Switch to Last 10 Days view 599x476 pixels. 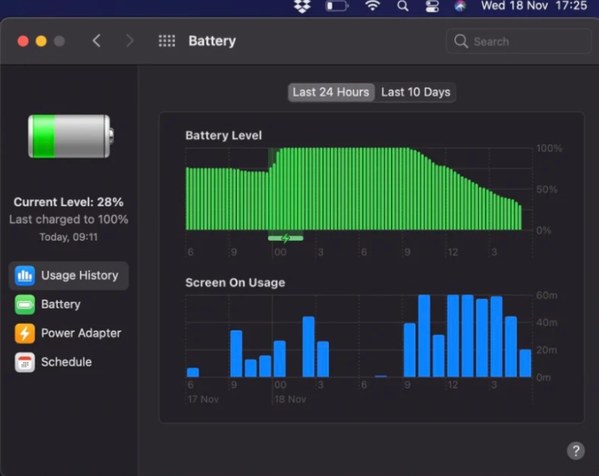[x=415, y=92]
